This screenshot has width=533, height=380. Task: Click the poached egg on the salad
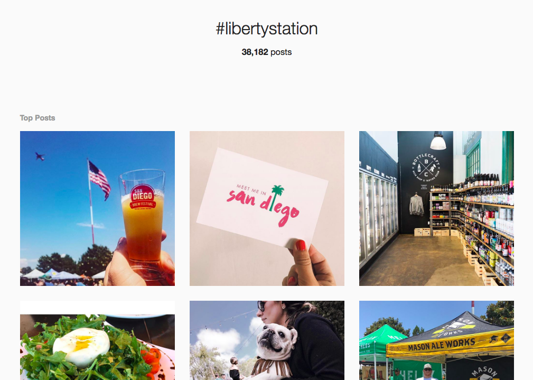coord(81,346)
